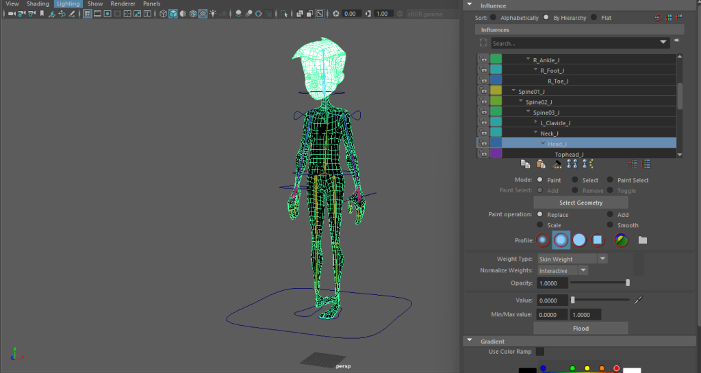The width and height of the screenshot is (701, 373).
Task: Click the pin icon beside the search field
Action: pyautogui.click(x=678, y=41)
